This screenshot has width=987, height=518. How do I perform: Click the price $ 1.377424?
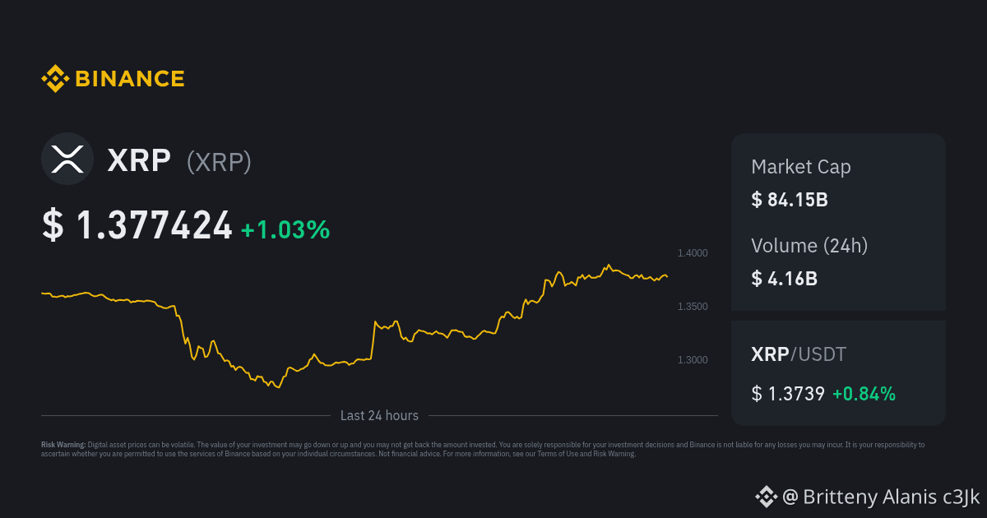[x=137, y=225]
